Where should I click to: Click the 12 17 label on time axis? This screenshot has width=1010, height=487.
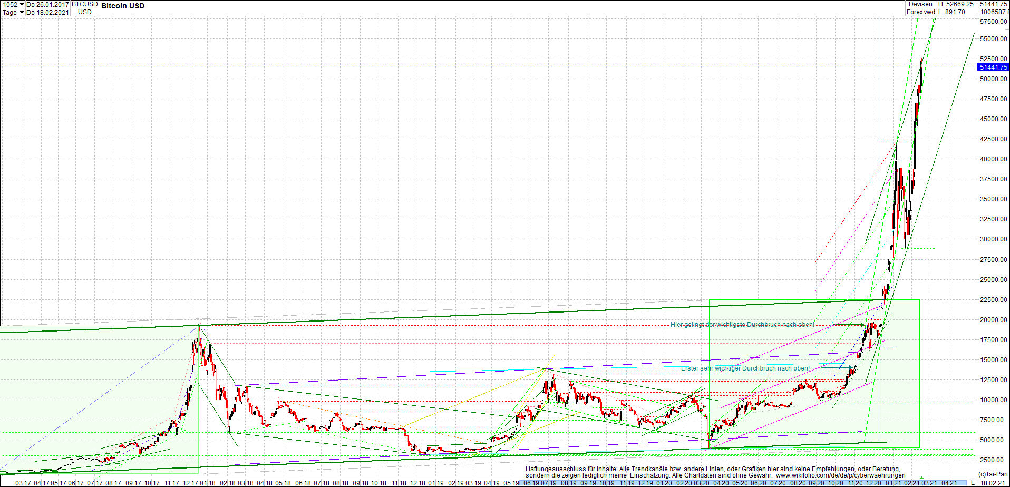click(190, 483)
